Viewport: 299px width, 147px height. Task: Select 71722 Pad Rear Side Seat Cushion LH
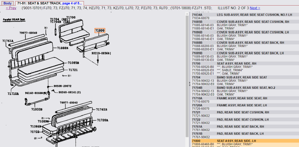pos(245,120)
